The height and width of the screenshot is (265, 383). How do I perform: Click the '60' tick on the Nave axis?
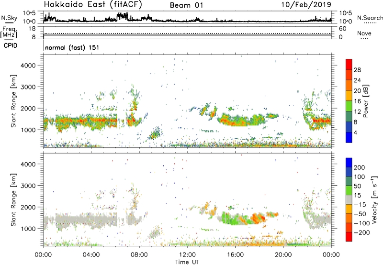[342, 29]
